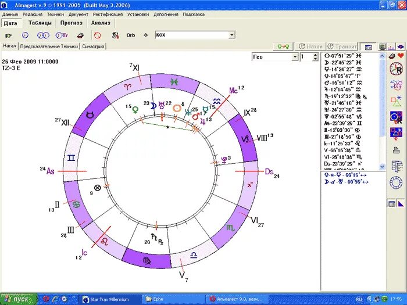Click the single chart circle icon
407x305 pixels.
point(25,35)
